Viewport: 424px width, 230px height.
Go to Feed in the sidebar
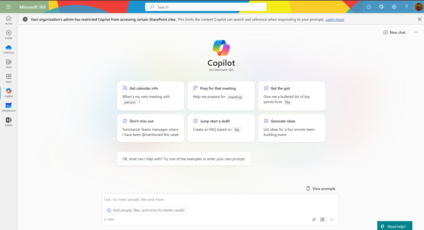click(x=8, y=64)
